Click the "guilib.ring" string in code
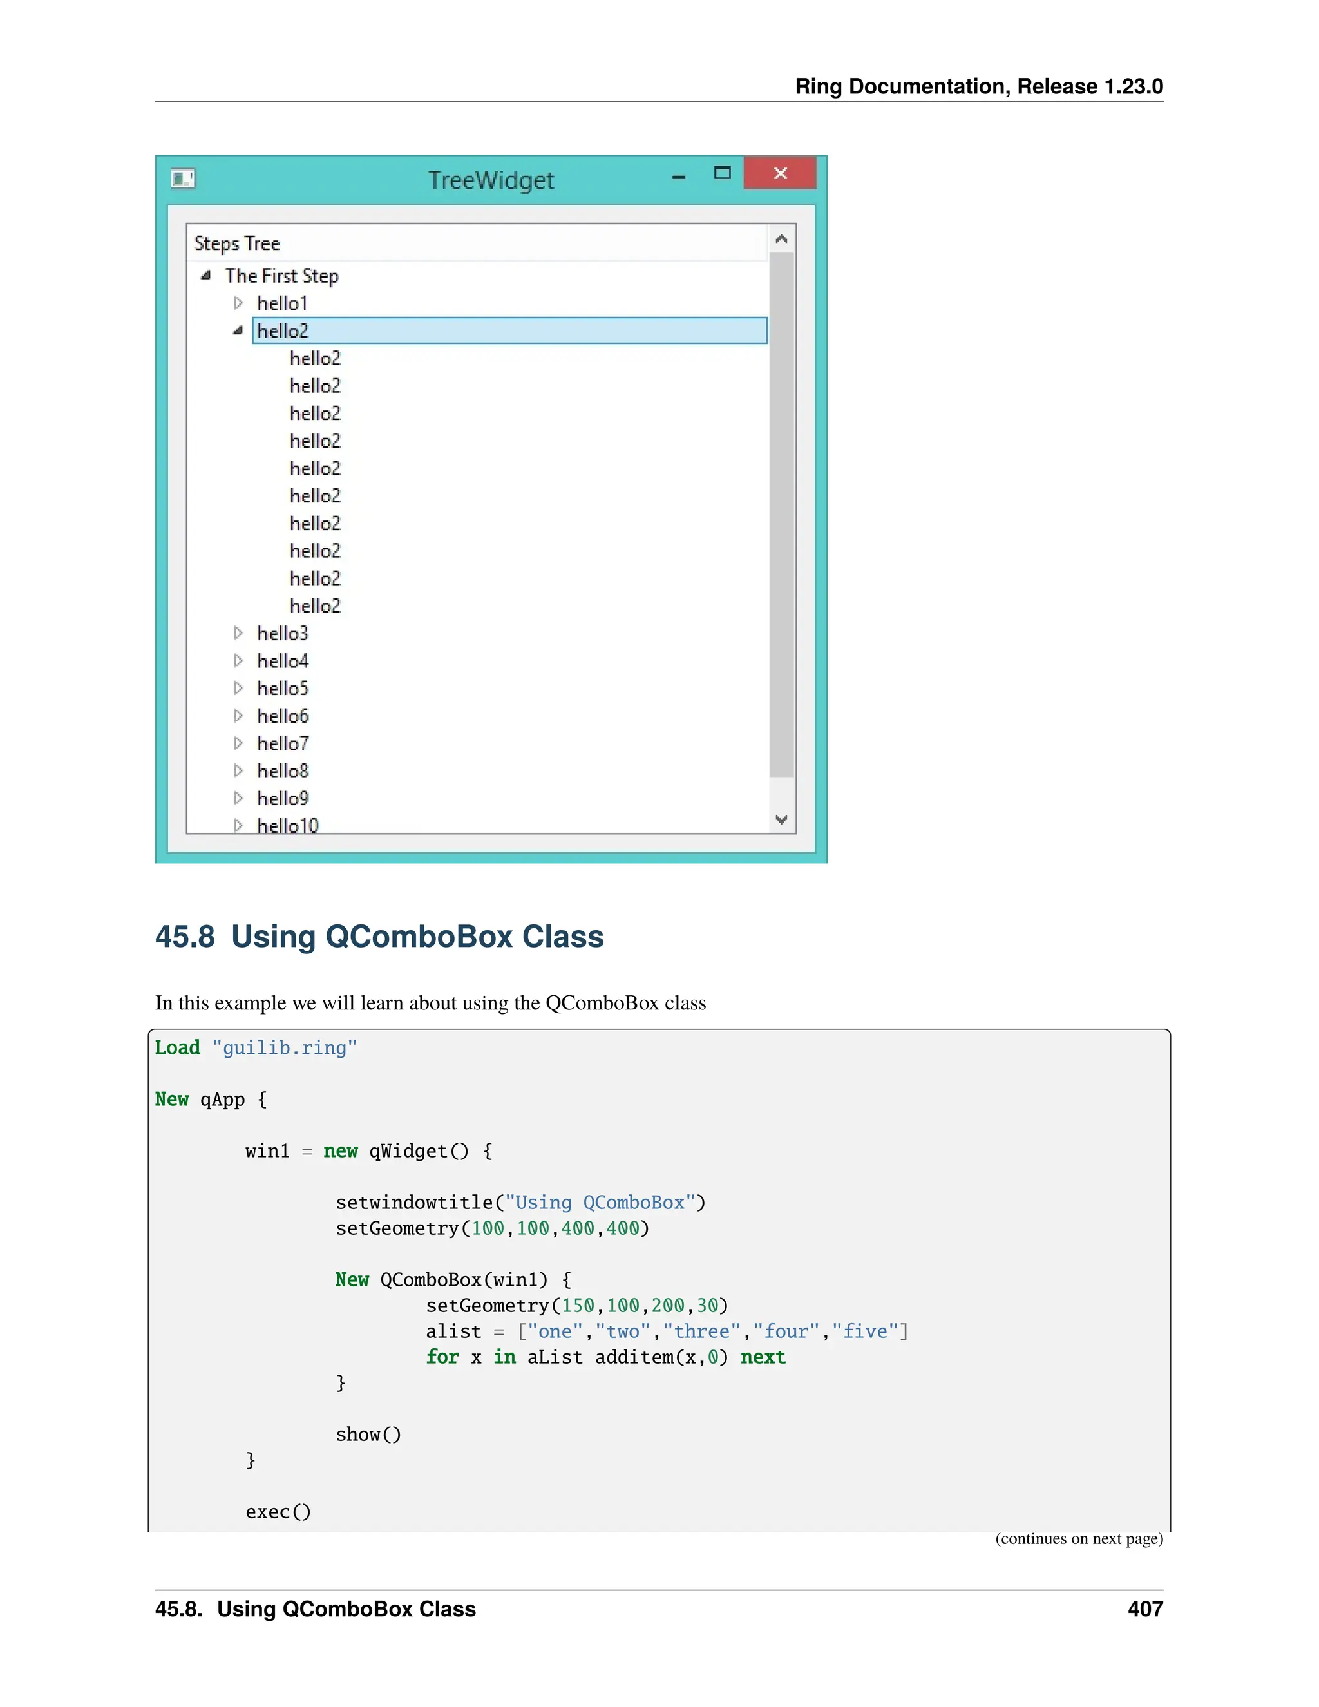Viewport: 1319px width, 1707px height. [x=285, y=1047]
